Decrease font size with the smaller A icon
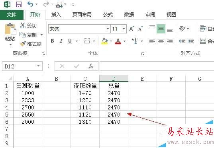Image resolution: width=214 pixels, height=148 pixels. (140, 29)
